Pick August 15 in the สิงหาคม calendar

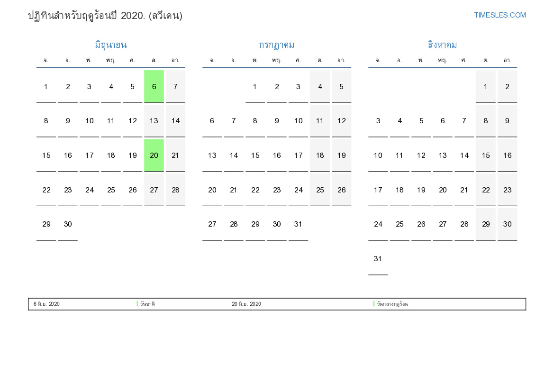[486, 155]
